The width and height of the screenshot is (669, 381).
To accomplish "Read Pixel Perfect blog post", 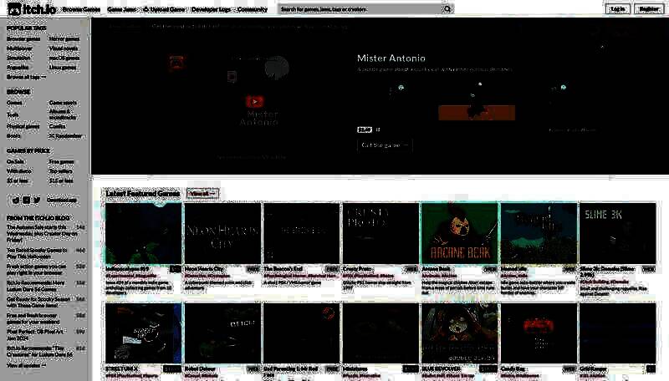I will [36, 334].
